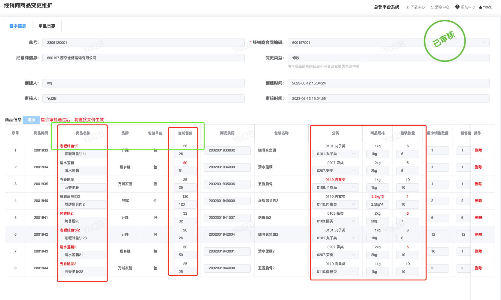Click the 变更类型 field showing 修改
The image size is (501, 300).
pyautogui.click(x=389, y=58)
